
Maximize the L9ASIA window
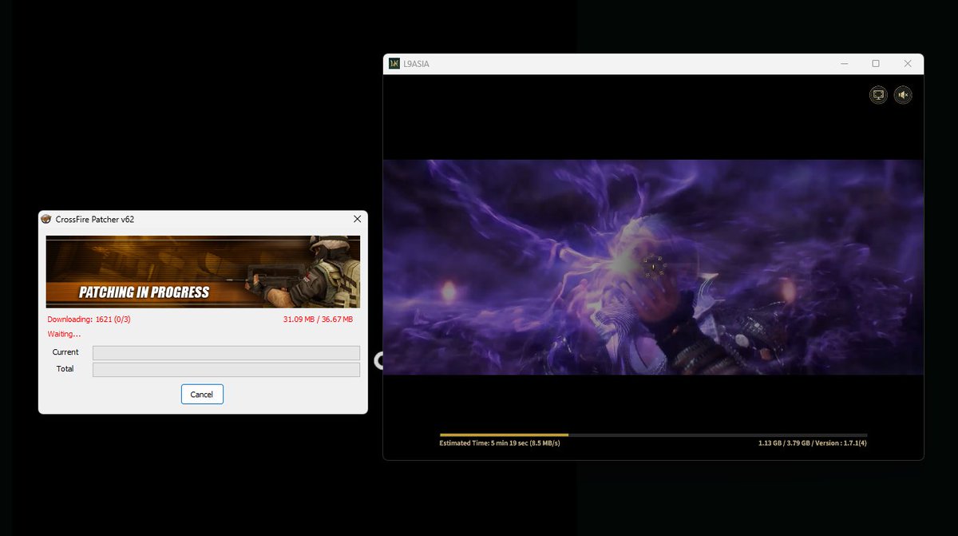876,63
